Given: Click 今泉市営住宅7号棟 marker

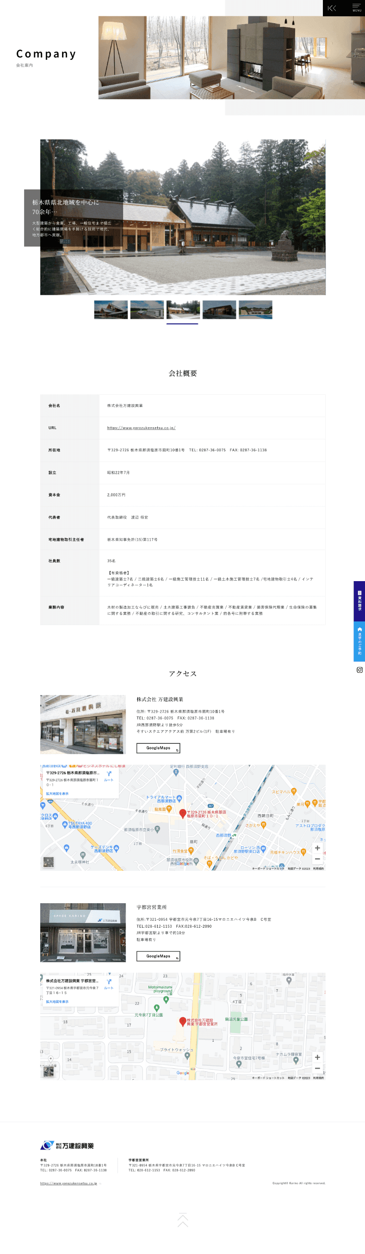Looking at the screenshot, I should (x=239, y=1064).
